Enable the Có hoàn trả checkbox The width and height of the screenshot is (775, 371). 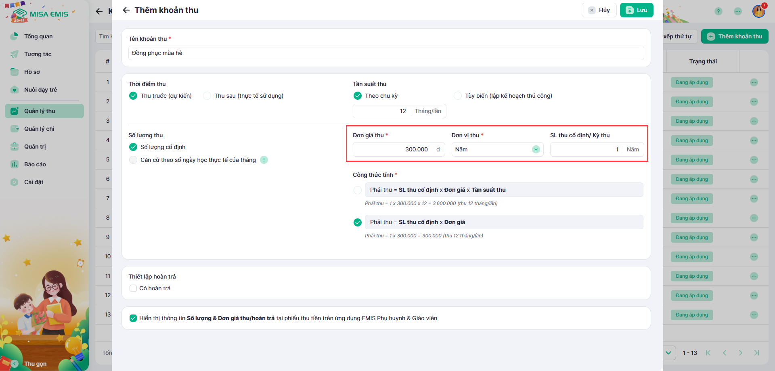pyautogui.click(x=133, y=288)
